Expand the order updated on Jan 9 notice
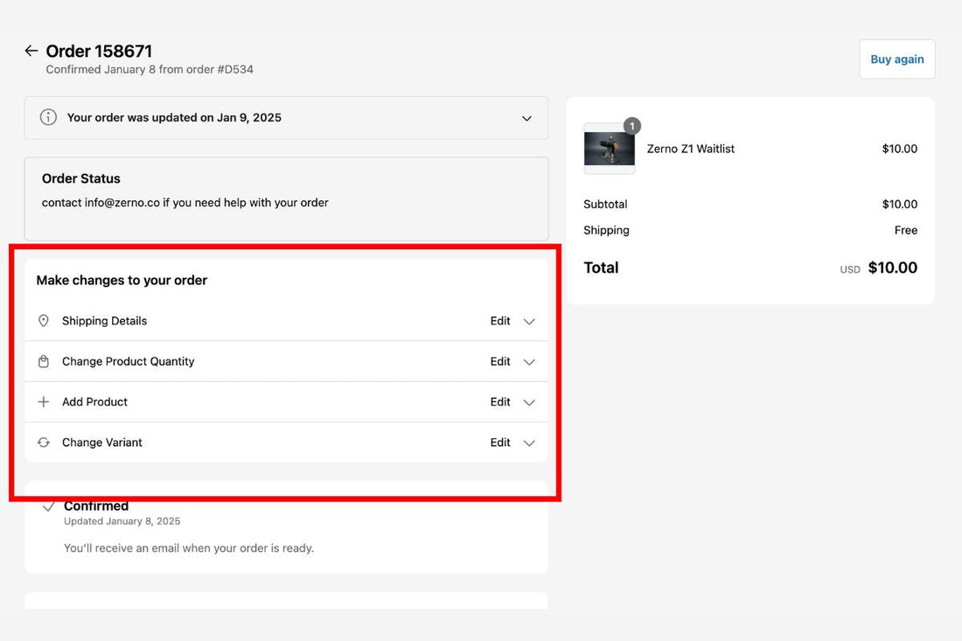Image resolution: width=962 pixels, height=641 pixels. click(526, 118)
